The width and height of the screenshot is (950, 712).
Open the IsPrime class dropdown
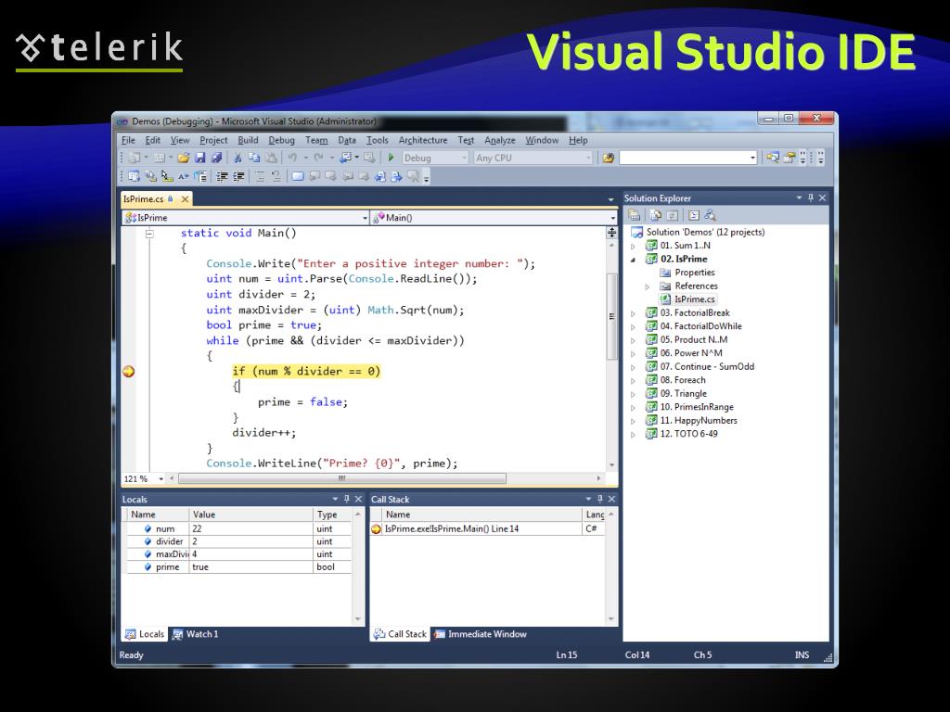pyautogui.click(x=366, y=218)
